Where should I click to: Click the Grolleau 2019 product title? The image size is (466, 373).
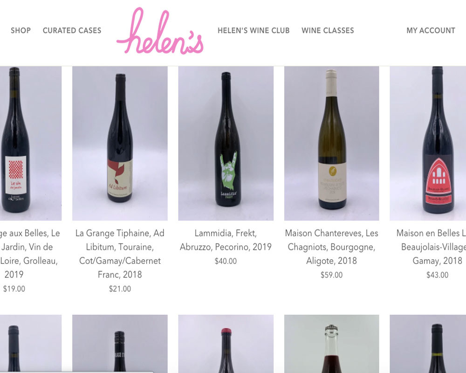tap(30, 254)
